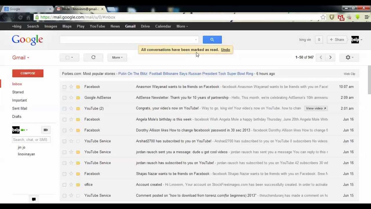
Task: Open the More menu in Google bar
Action: point(182,26)
